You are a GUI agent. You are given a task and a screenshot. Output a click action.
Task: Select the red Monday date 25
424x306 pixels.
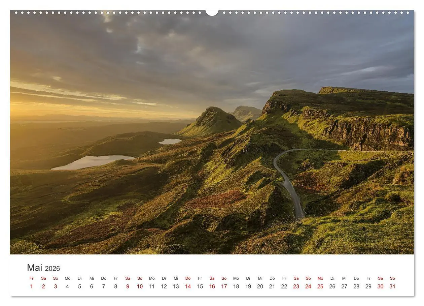tap(320, 287)
